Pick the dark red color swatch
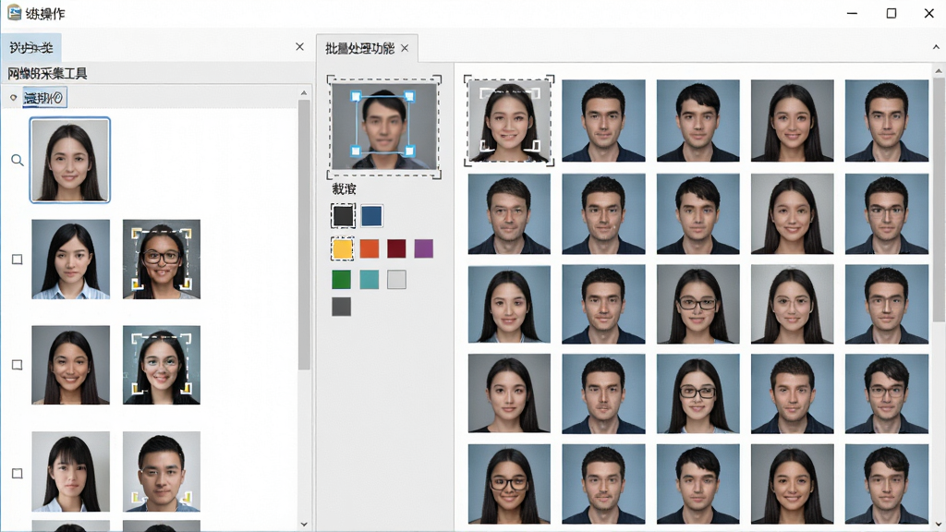 coord(396,248)
